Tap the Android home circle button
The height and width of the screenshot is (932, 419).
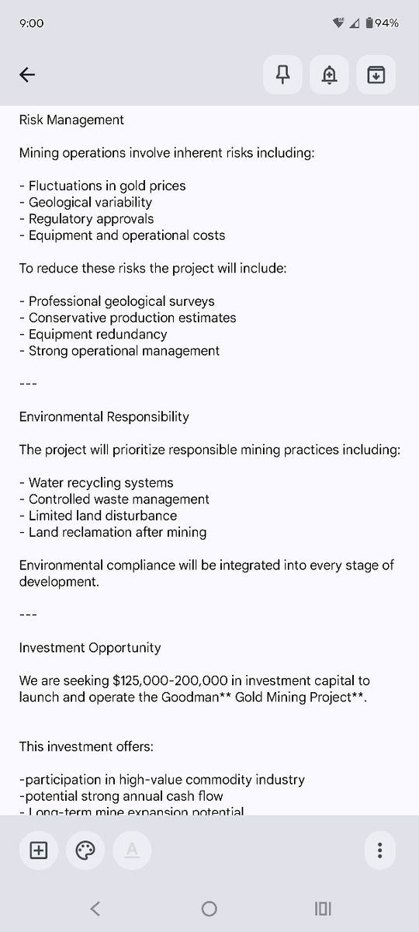(x=209, y=908)
